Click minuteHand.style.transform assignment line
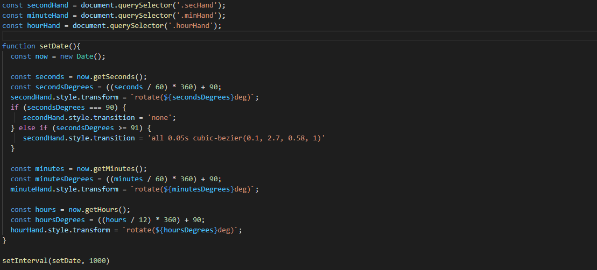 [135, 190]
